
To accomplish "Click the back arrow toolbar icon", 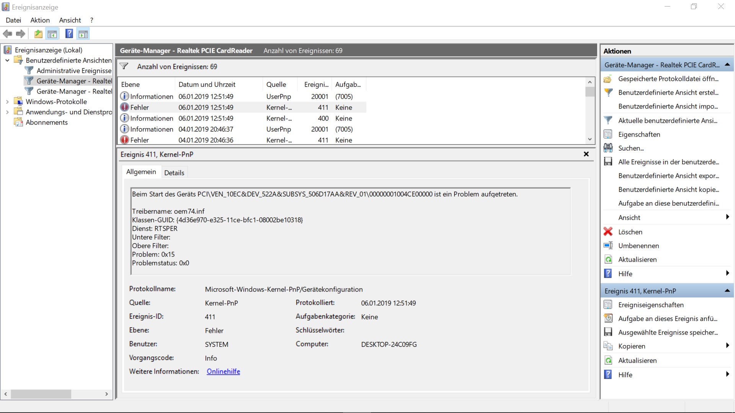I will click(7, 34).
